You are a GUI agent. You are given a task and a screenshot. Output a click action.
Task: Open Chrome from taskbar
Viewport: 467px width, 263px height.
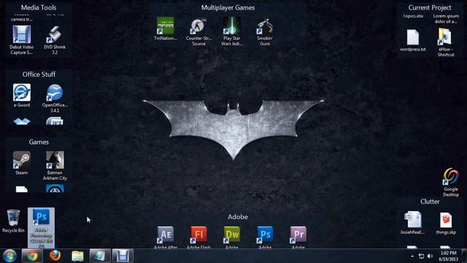pos(32,256)
